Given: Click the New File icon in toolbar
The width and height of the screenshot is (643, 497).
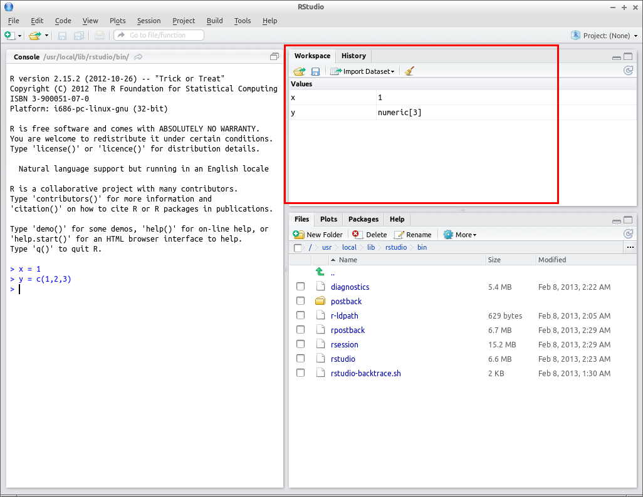Looking at the screenshot, I should 9,35.
